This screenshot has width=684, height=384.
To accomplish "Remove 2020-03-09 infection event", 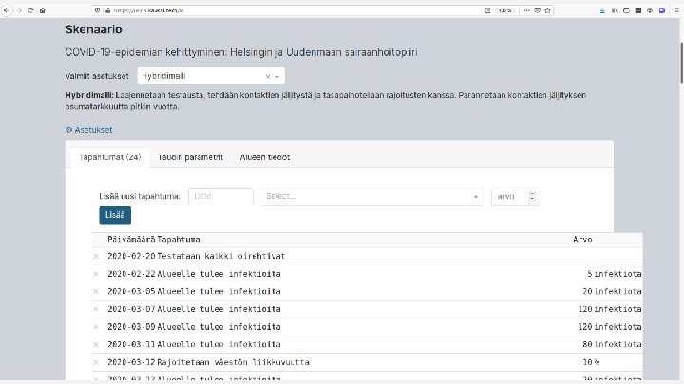I will pyautogui.click(x=96, y=327).
